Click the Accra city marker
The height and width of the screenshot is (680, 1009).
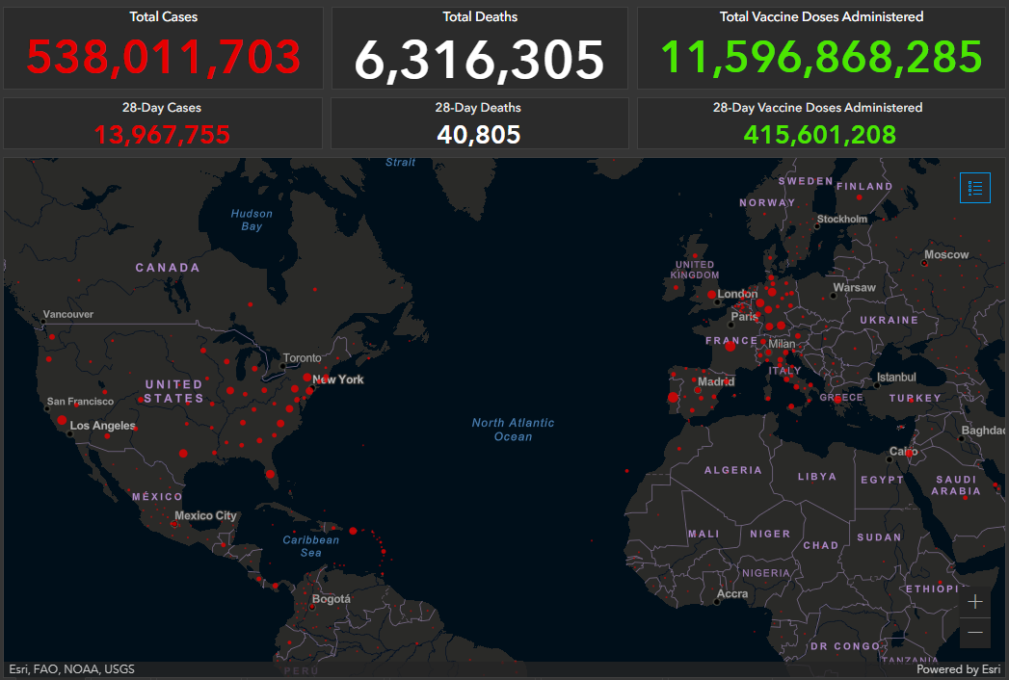718,603
